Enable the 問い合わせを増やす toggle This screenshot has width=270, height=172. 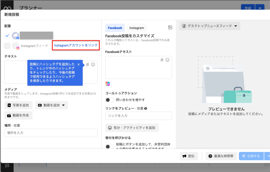click(109, 100)
